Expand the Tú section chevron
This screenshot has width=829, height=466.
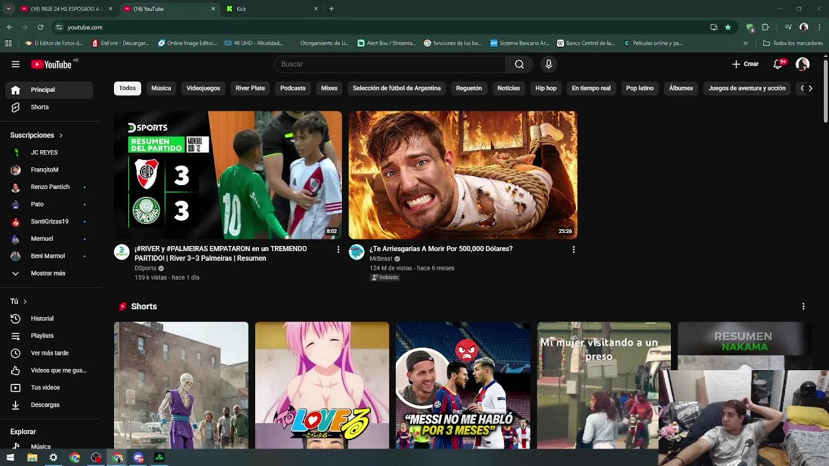pyautogui.click(x=25, y=302)
